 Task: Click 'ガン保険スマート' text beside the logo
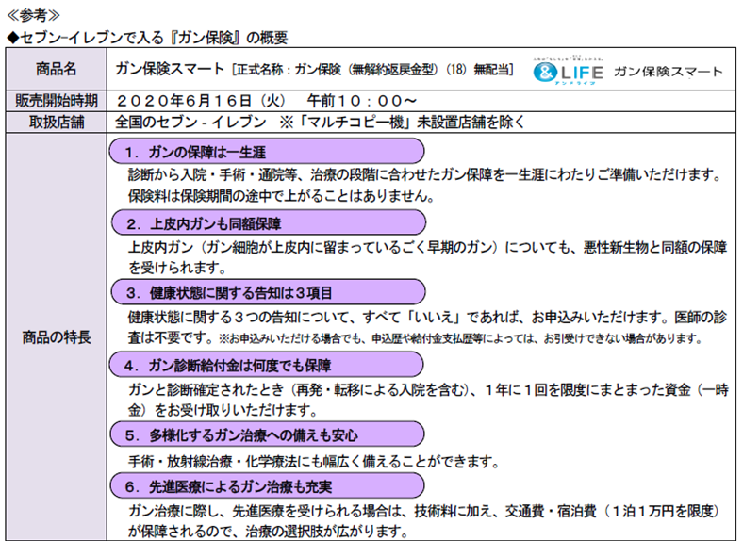click(669, 72)
